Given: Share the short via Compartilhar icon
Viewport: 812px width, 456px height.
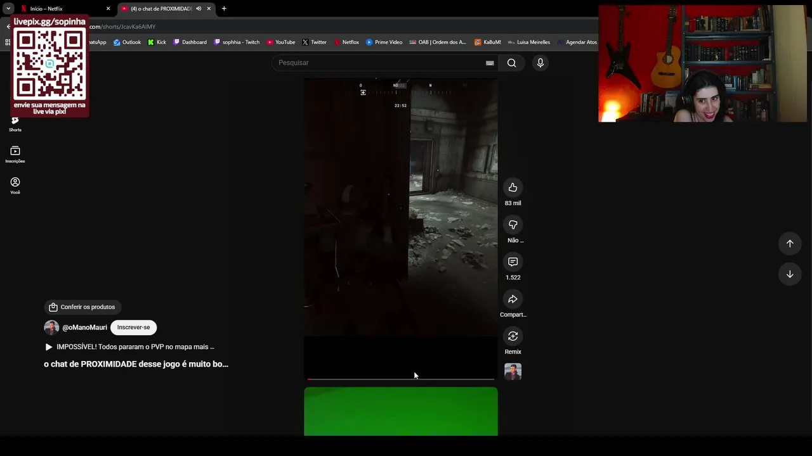Looking at the screenshot, I should (513, 299).
